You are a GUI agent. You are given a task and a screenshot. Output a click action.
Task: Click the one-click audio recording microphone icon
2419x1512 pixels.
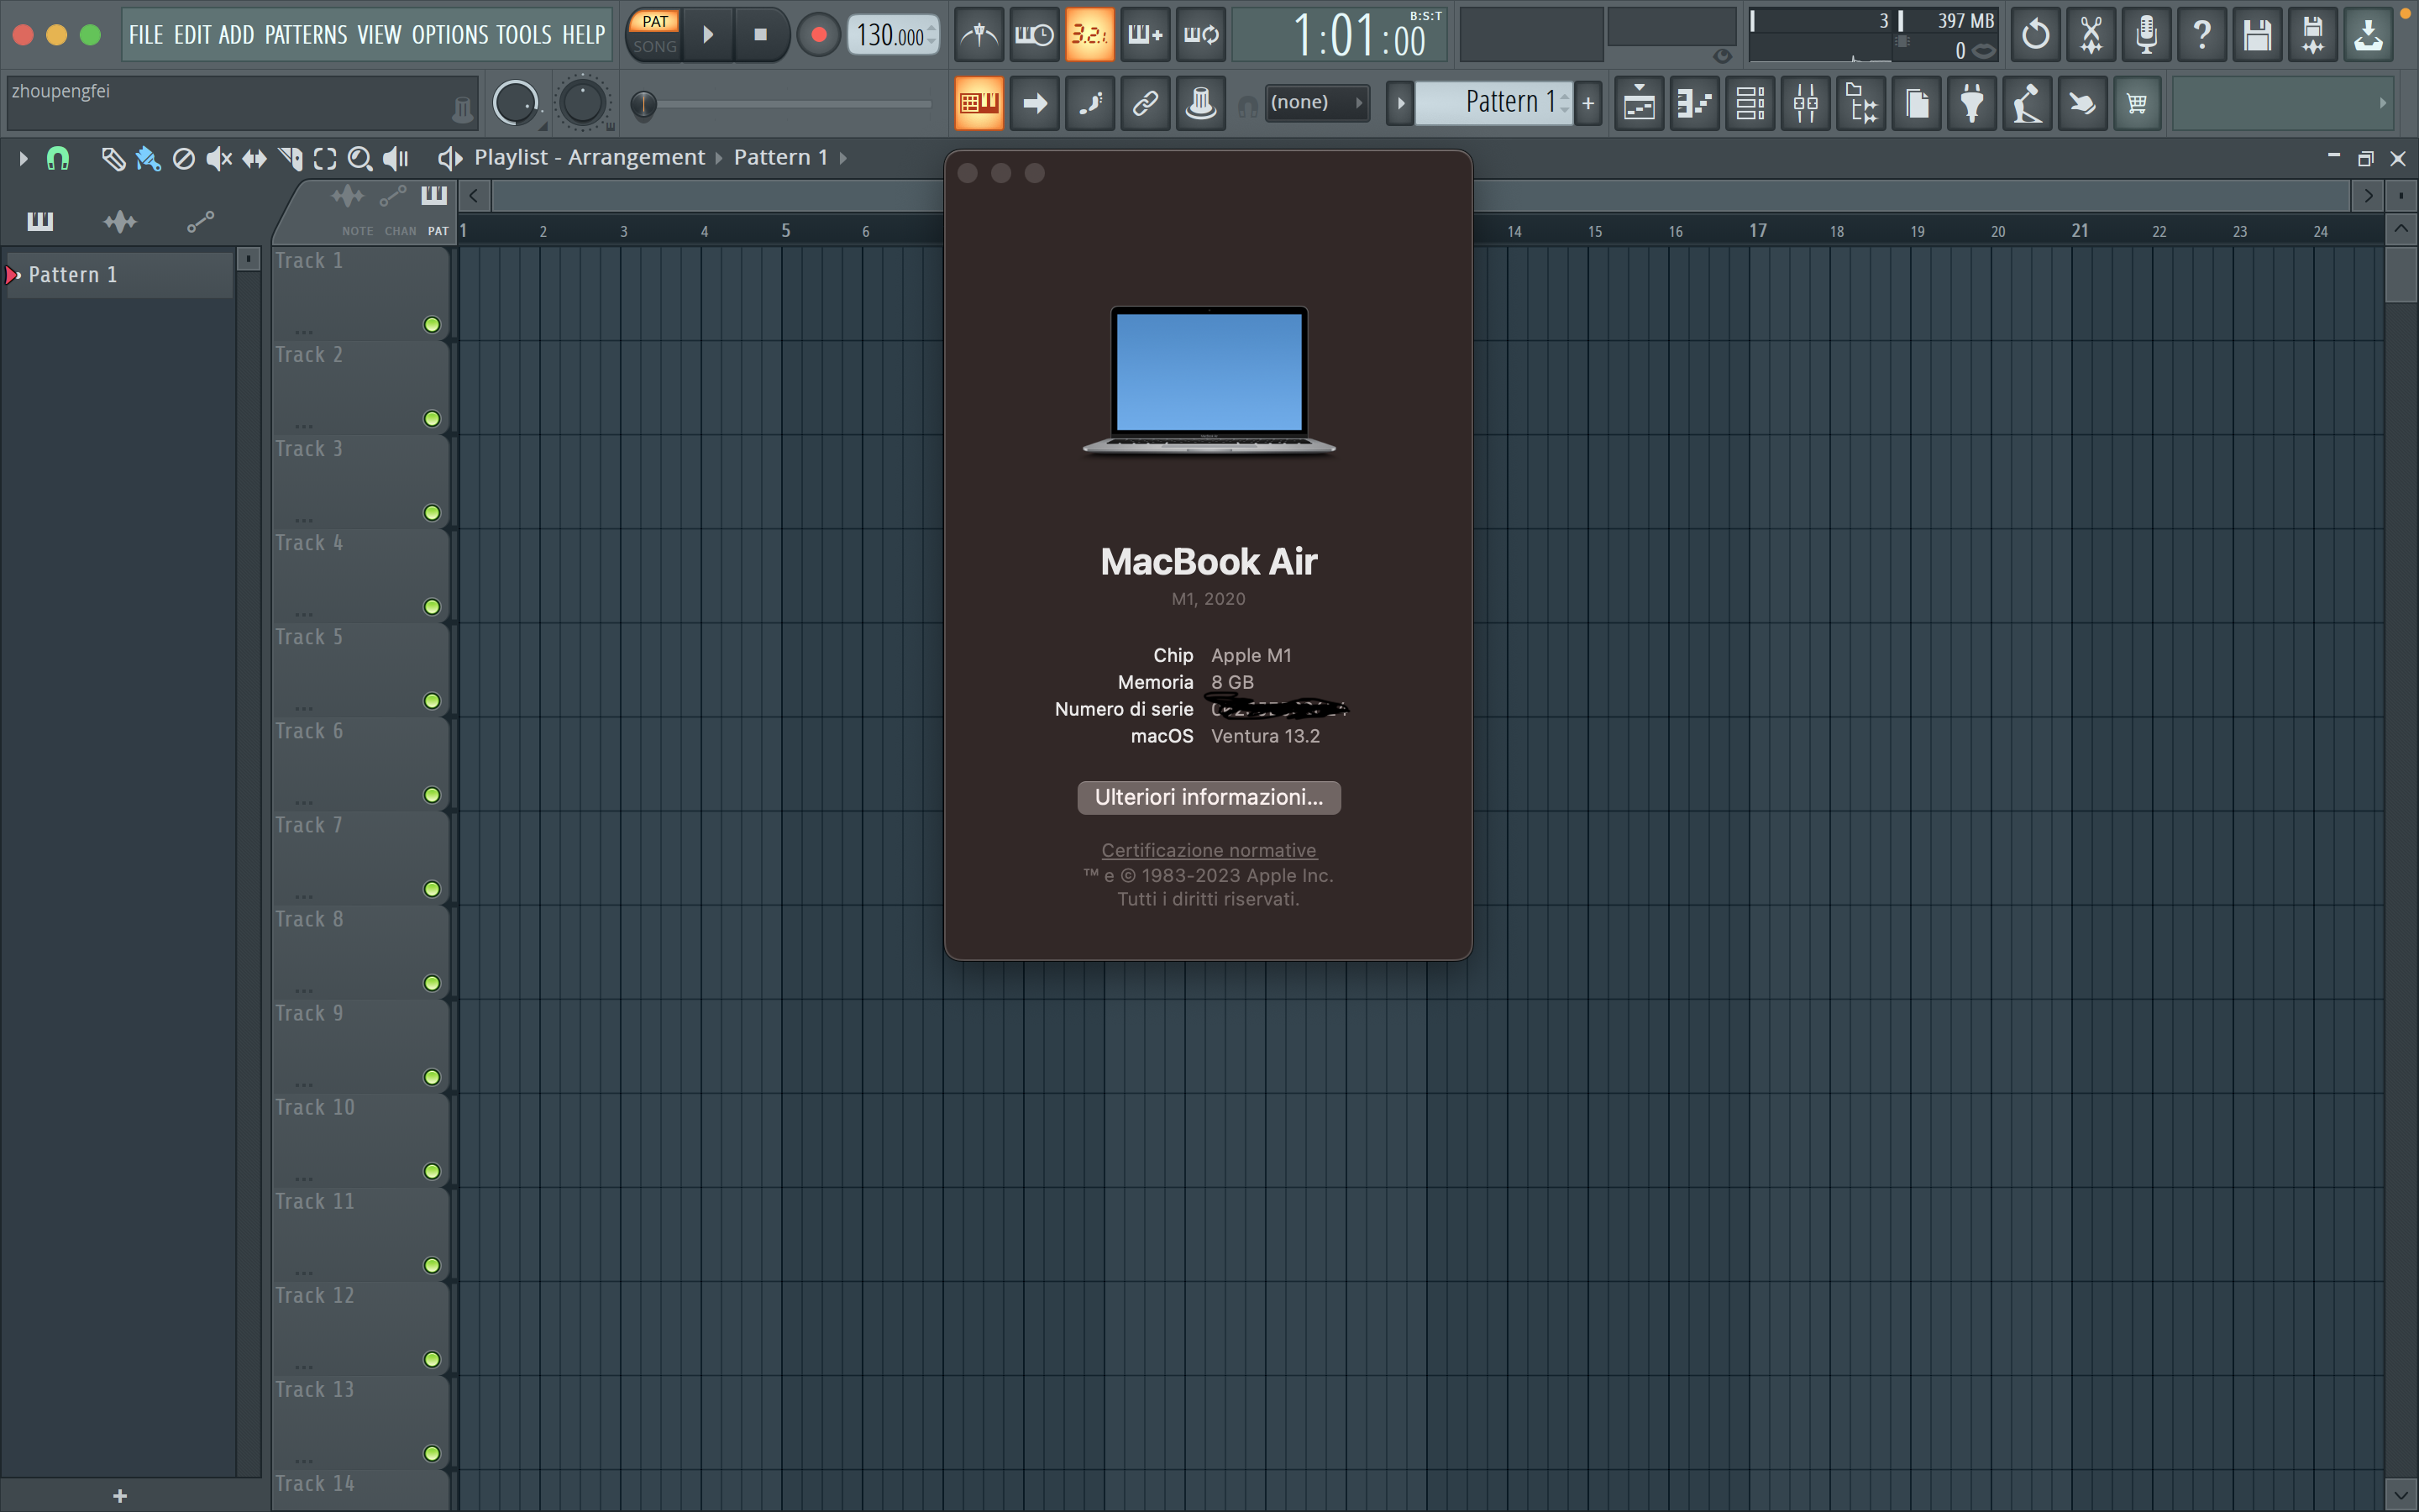pos(2146,35)
